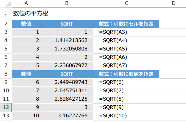Click cell showing =SQRT(10)
The image size is (186, 122).
coord(126,116)
